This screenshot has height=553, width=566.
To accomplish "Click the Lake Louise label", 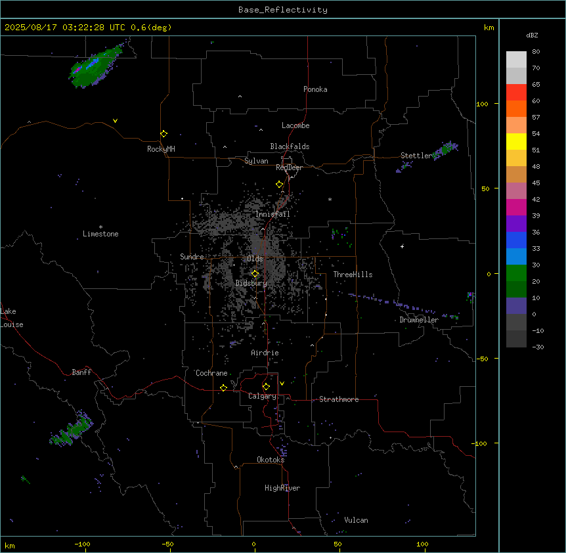I will tap(12, 318).
